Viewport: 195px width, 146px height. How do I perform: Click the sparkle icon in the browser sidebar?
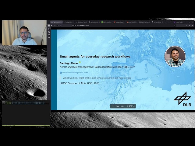[49, 29]
